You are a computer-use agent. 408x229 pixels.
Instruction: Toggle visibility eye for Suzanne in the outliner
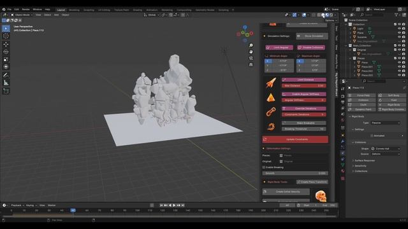click(399, 37)
